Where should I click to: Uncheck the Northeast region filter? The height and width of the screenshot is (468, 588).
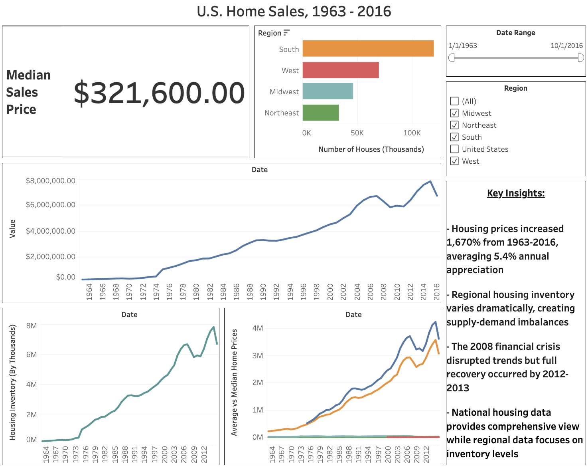point(454,125)
